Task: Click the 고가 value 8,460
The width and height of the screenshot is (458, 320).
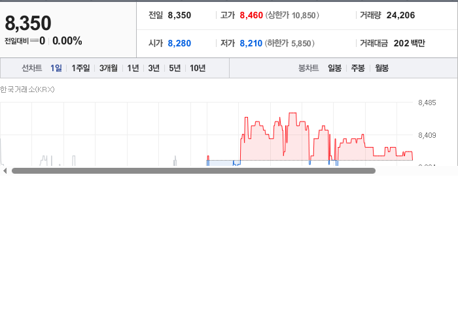Action: (251, 15)
